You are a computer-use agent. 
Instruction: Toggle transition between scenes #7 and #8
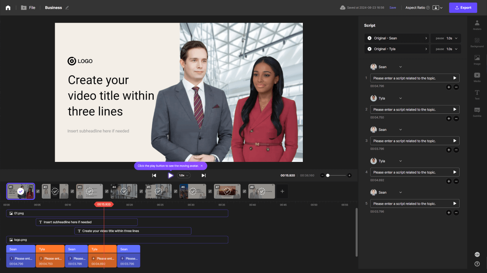[245, 191]
